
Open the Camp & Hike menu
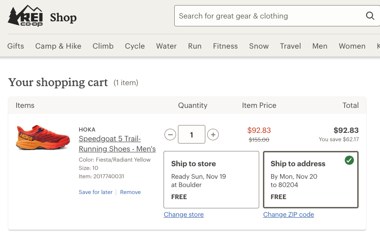point(58,46)
